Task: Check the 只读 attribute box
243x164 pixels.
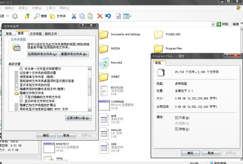Action: (177, 118)
